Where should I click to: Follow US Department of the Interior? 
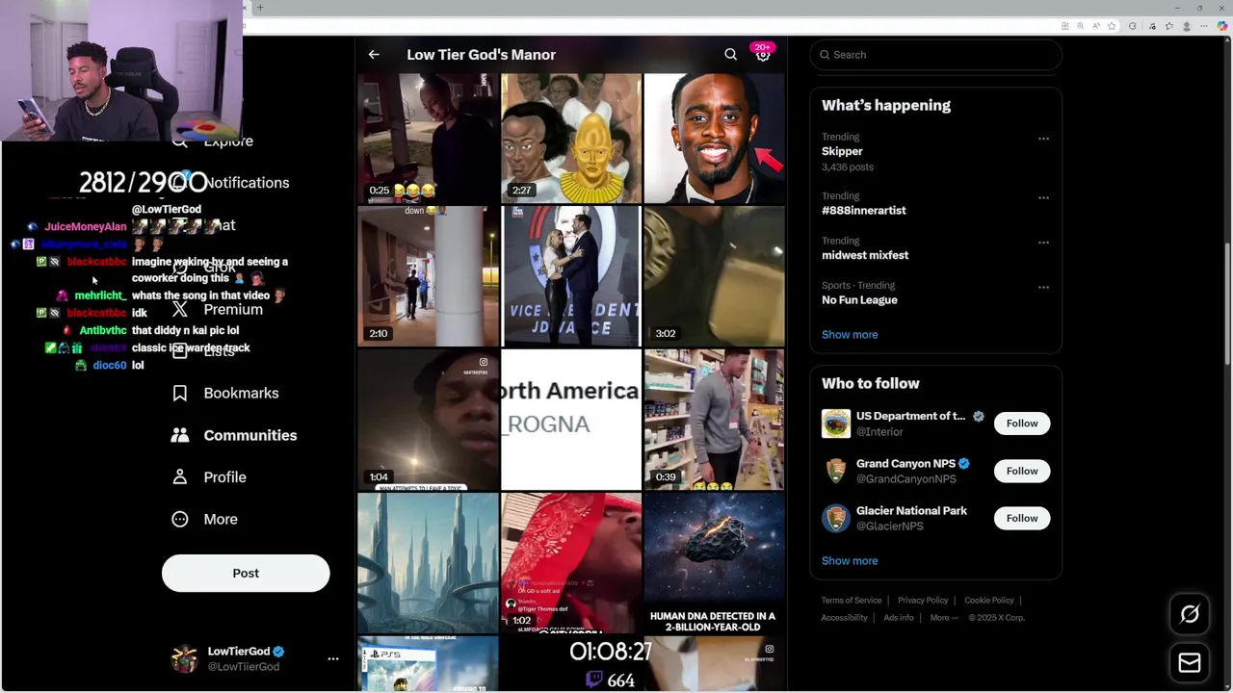pyautogui.click(x=1022, y=423)
